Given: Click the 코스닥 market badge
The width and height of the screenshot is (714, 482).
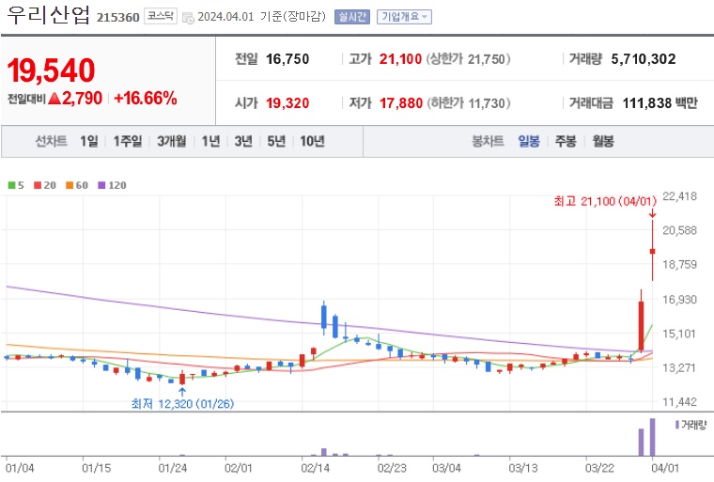Looking at the screenshot, I should 161,16.
